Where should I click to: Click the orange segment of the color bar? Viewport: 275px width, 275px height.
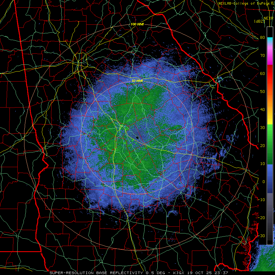click(270, 100)
